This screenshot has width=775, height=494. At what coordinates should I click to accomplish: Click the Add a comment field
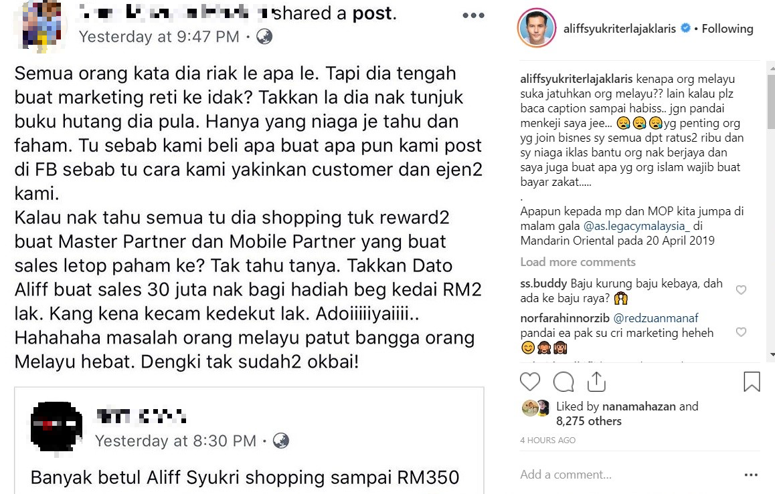[x=628, y=475]
